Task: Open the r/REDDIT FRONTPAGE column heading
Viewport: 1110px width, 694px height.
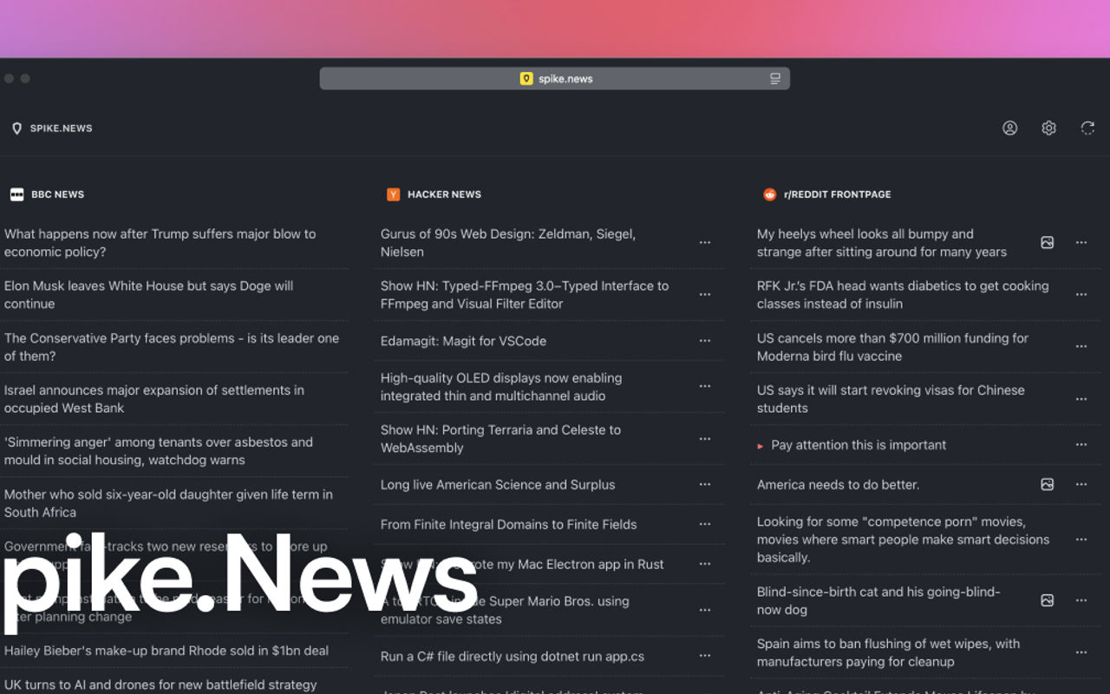Action: point(837,194)
